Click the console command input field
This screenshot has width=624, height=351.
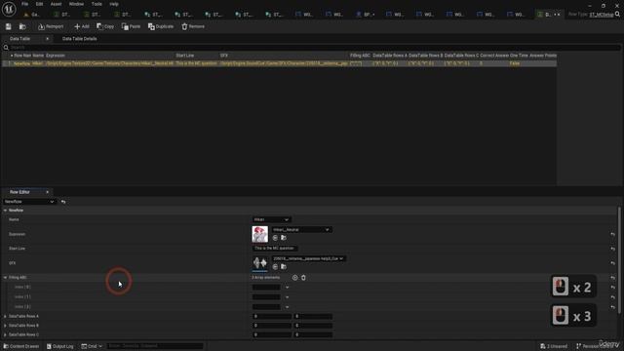[x=155, y=346]
